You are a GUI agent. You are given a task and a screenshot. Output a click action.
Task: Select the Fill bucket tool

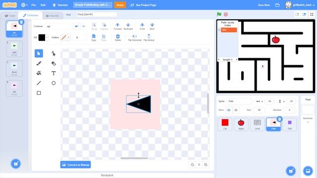click(39, 73)
